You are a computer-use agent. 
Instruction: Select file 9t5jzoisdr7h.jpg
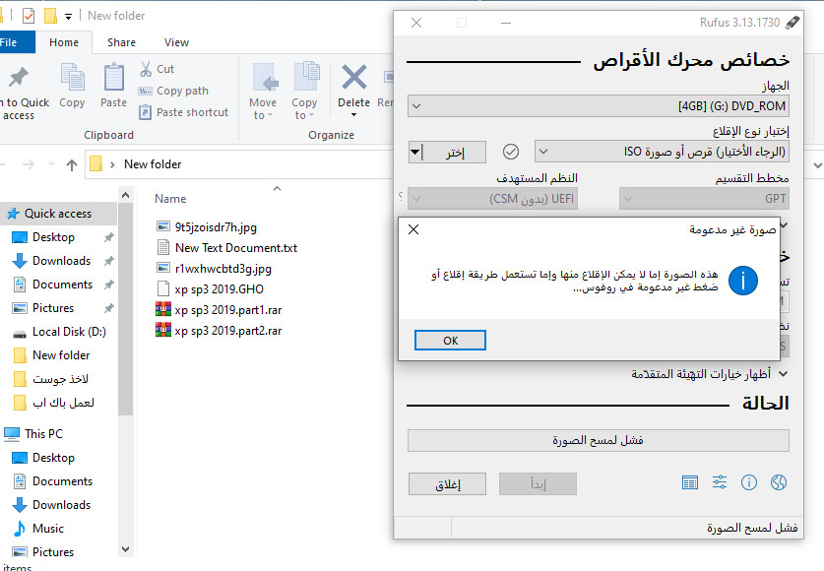point(216,227)
